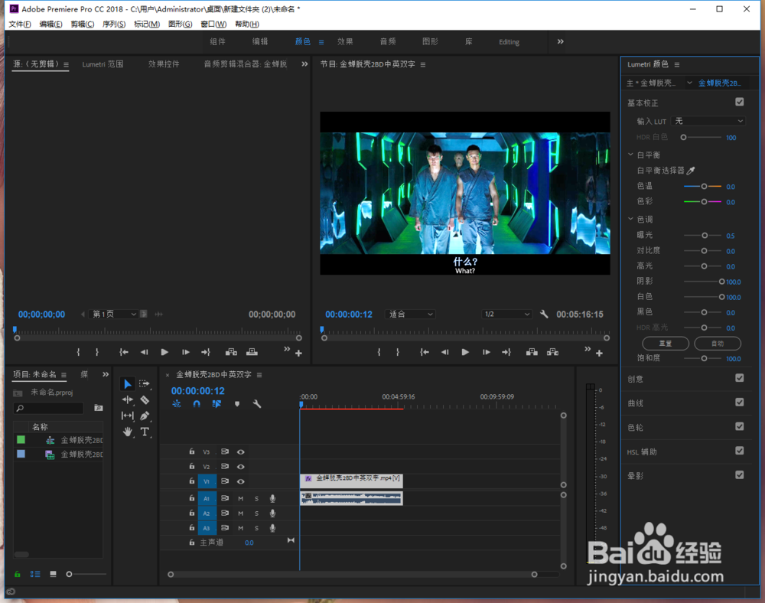Show more workspace tabs chevron

(x=561, y=41)
